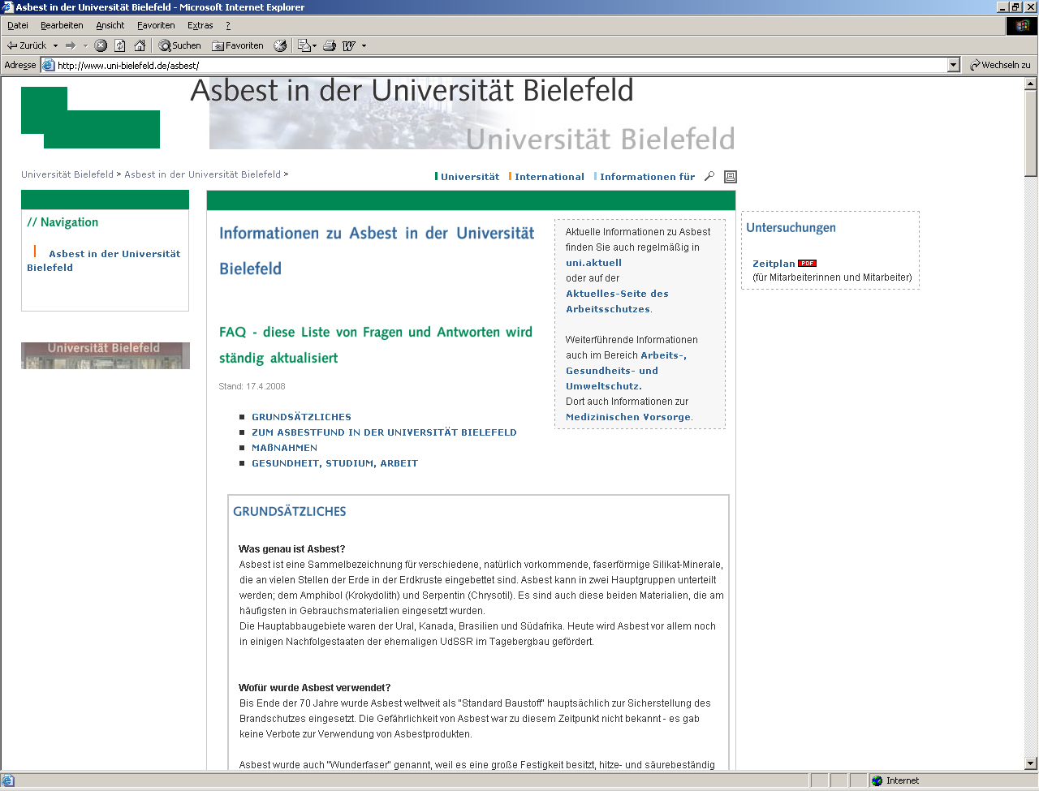Go to the browser home page icon
This screenshot has height=791, width=1039.
[140, 45]
